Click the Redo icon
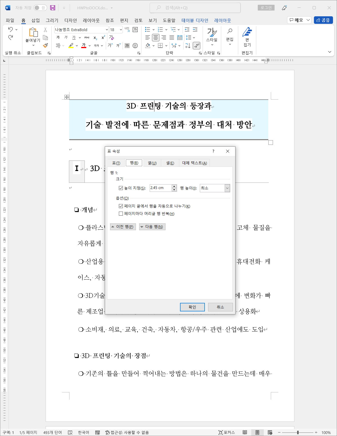The image size is (337, 436). (10, 37)
